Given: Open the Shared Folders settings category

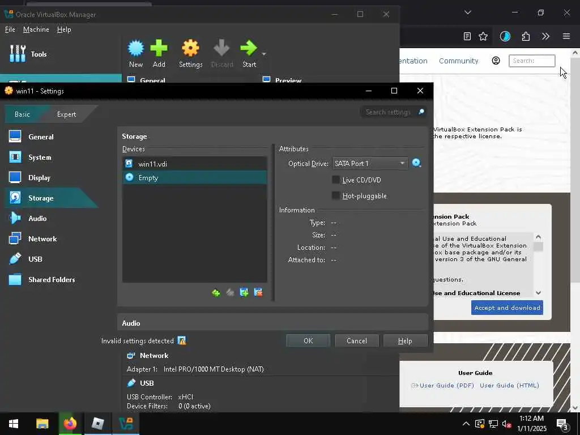Looking at the screenshot, I should coord(52,280).
